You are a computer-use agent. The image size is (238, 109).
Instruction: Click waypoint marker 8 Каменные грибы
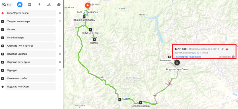pos(170,57)
